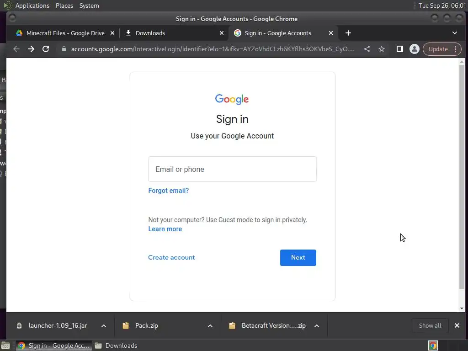Expand options for launcher-1.09_16.jar download

tap(104, 325)
